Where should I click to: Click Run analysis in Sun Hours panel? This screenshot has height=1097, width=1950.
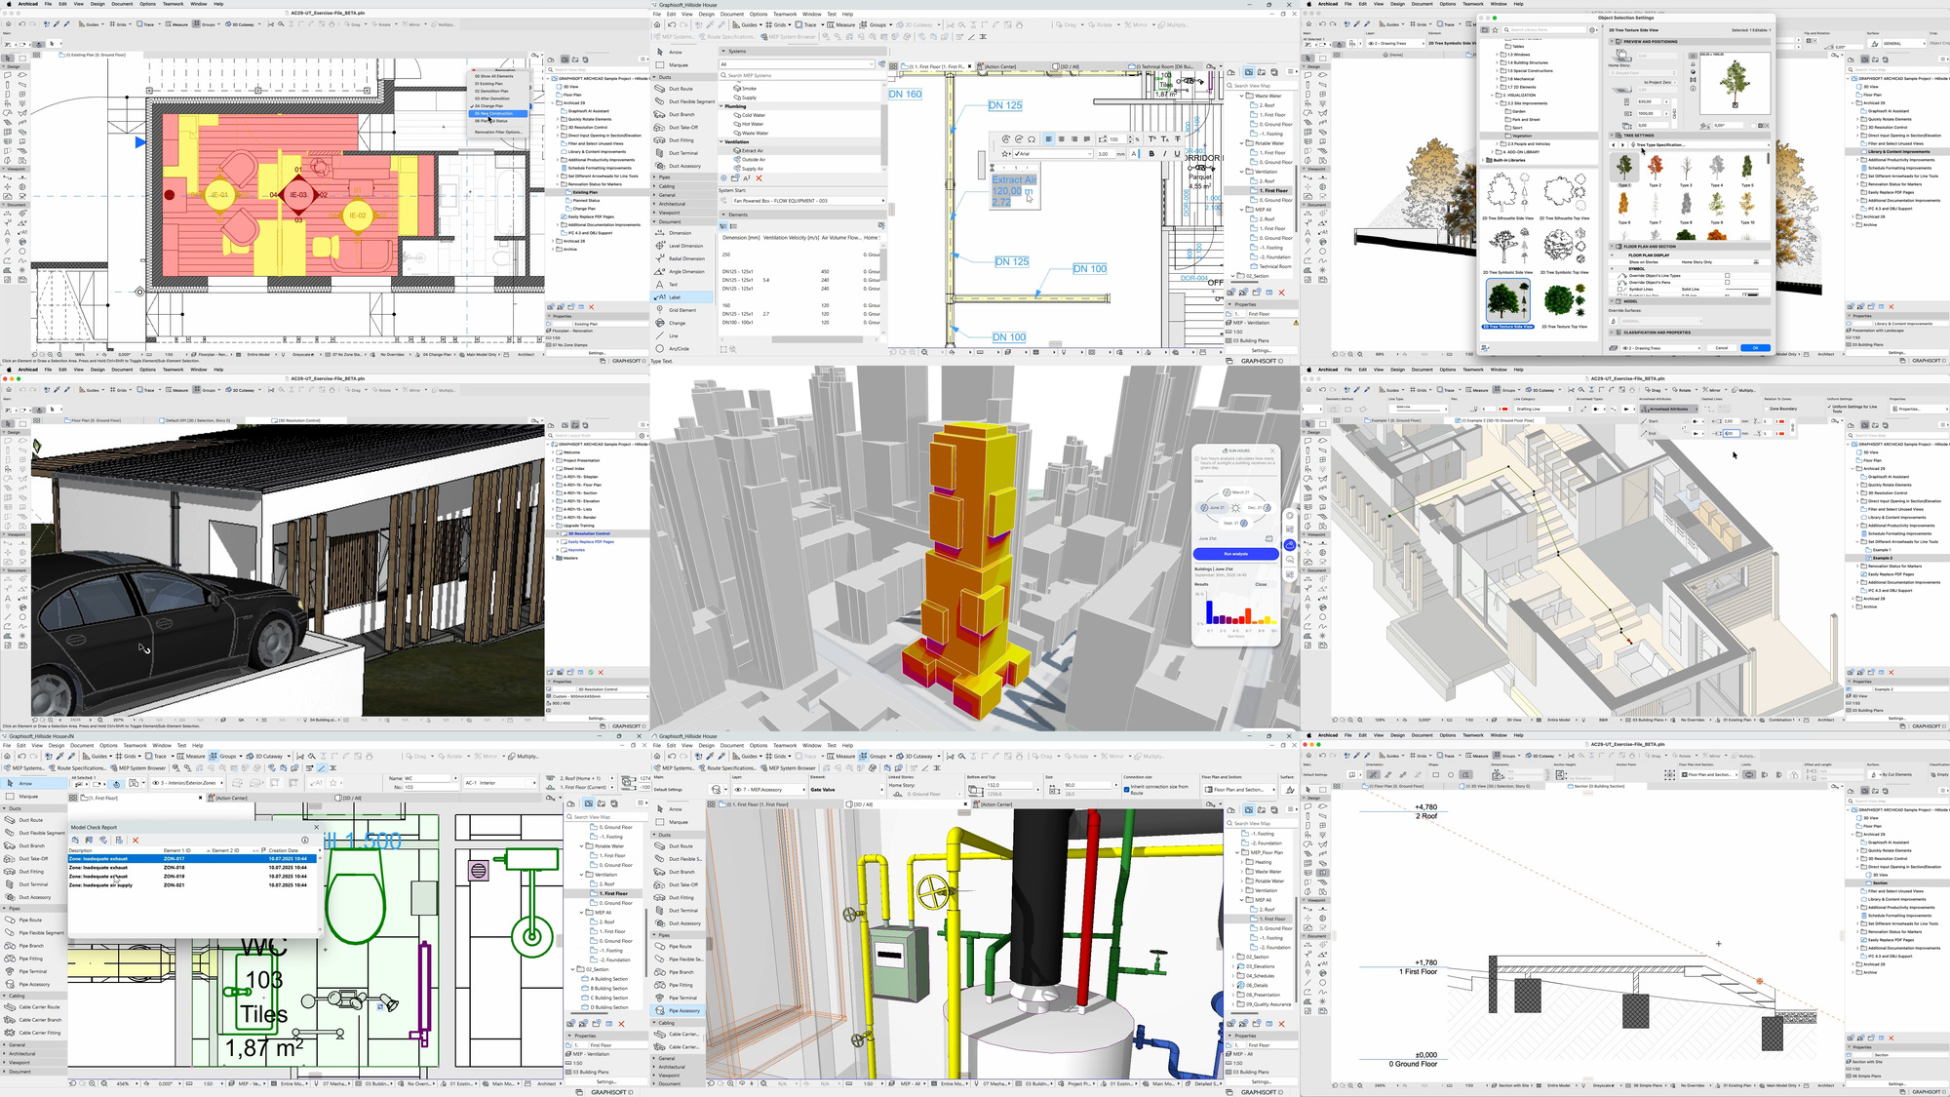tap(1238, 554)
